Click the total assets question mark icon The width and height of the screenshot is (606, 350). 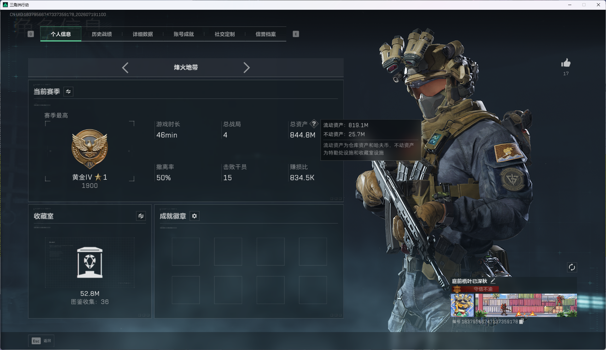click(314, 124)
